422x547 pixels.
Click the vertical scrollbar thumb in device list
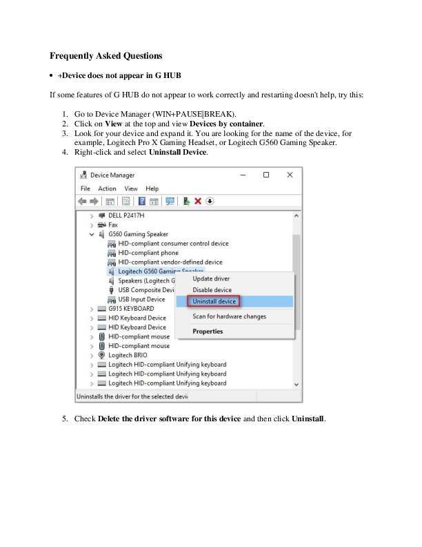297,282
